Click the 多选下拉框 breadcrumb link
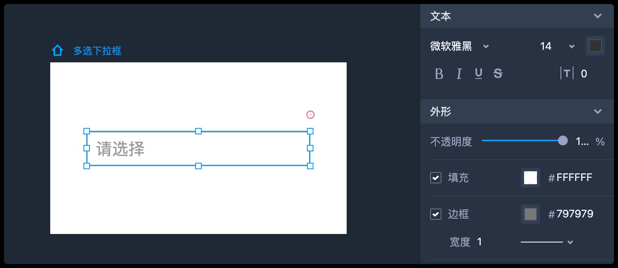 tap(97, 51)
